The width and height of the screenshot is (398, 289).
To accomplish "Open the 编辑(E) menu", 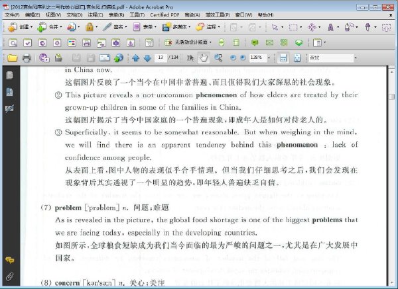I will (x=33, y=15).
